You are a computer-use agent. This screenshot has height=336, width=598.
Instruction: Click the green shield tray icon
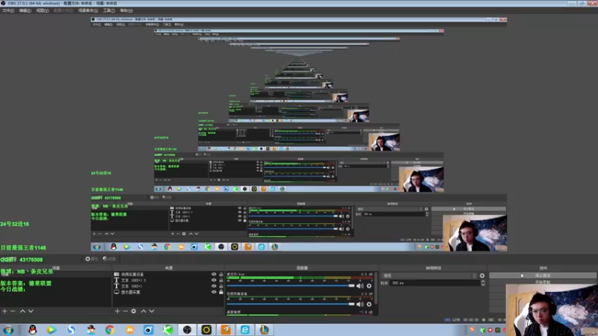[483, 330]
